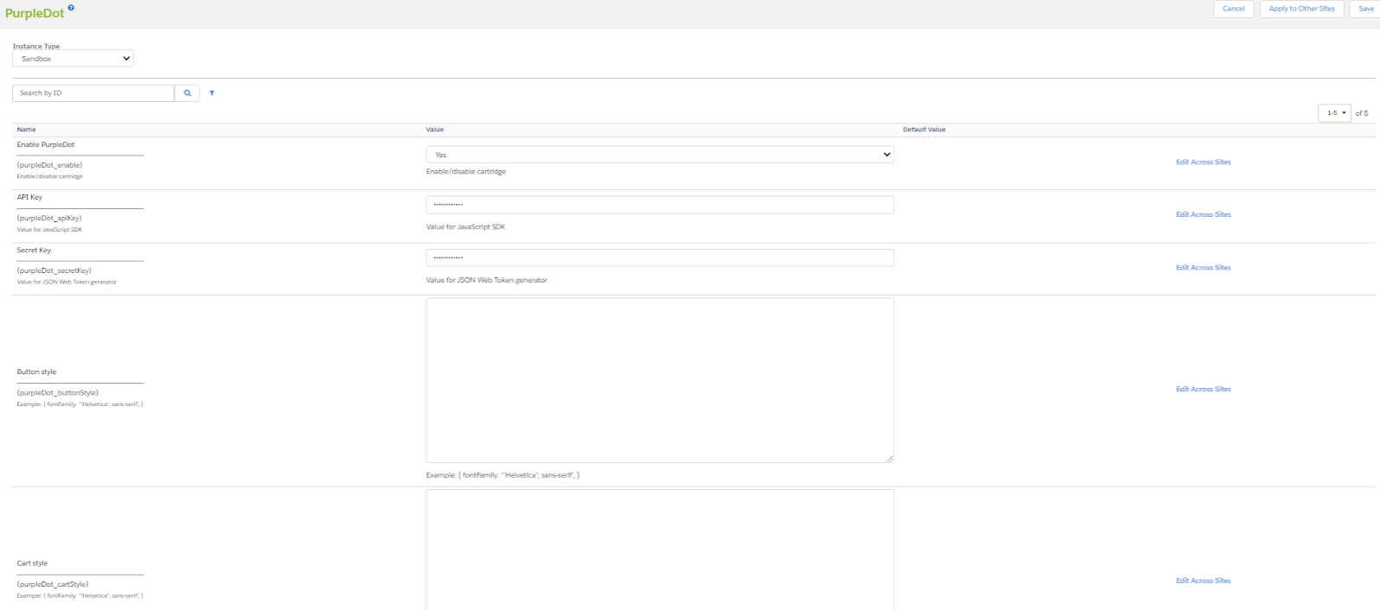This screenshot has height=610, width=1380.
Task: Edit Across Sites for API Key
Action: pos(1203,214)
